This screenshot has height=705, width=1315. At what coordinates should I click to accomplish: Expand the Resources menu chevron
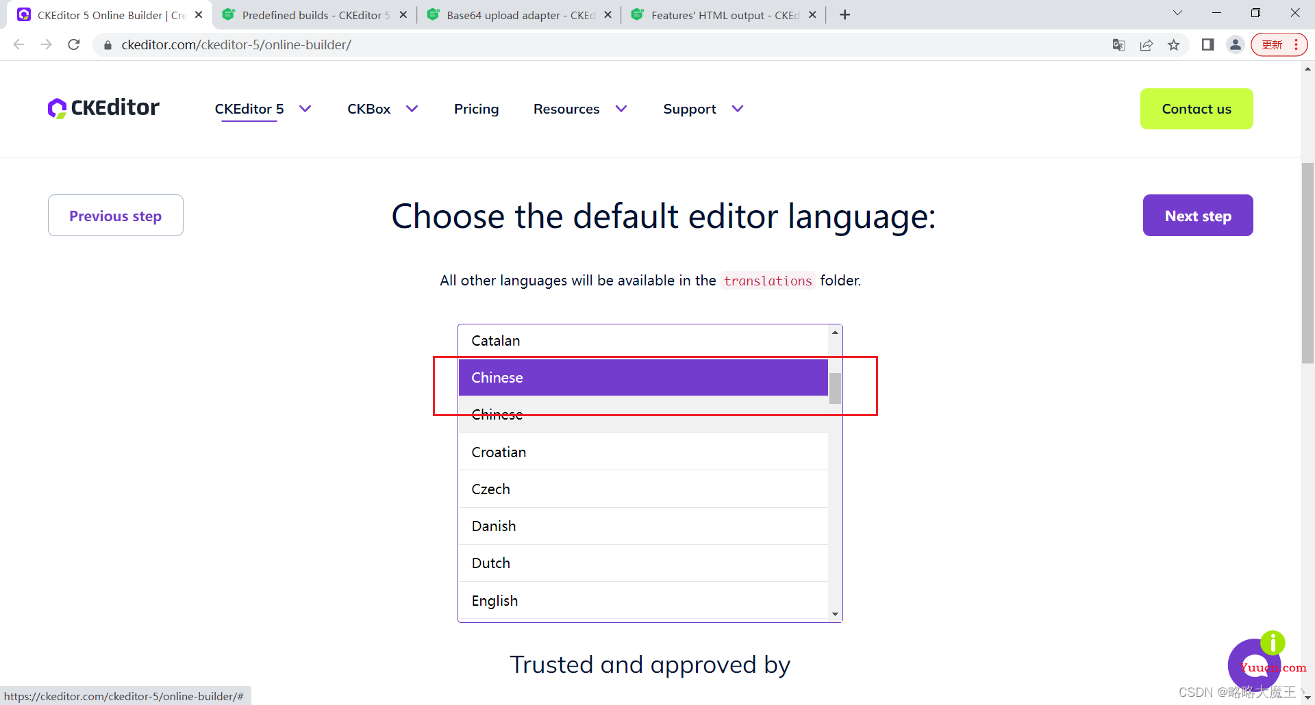tap(621, 108)
